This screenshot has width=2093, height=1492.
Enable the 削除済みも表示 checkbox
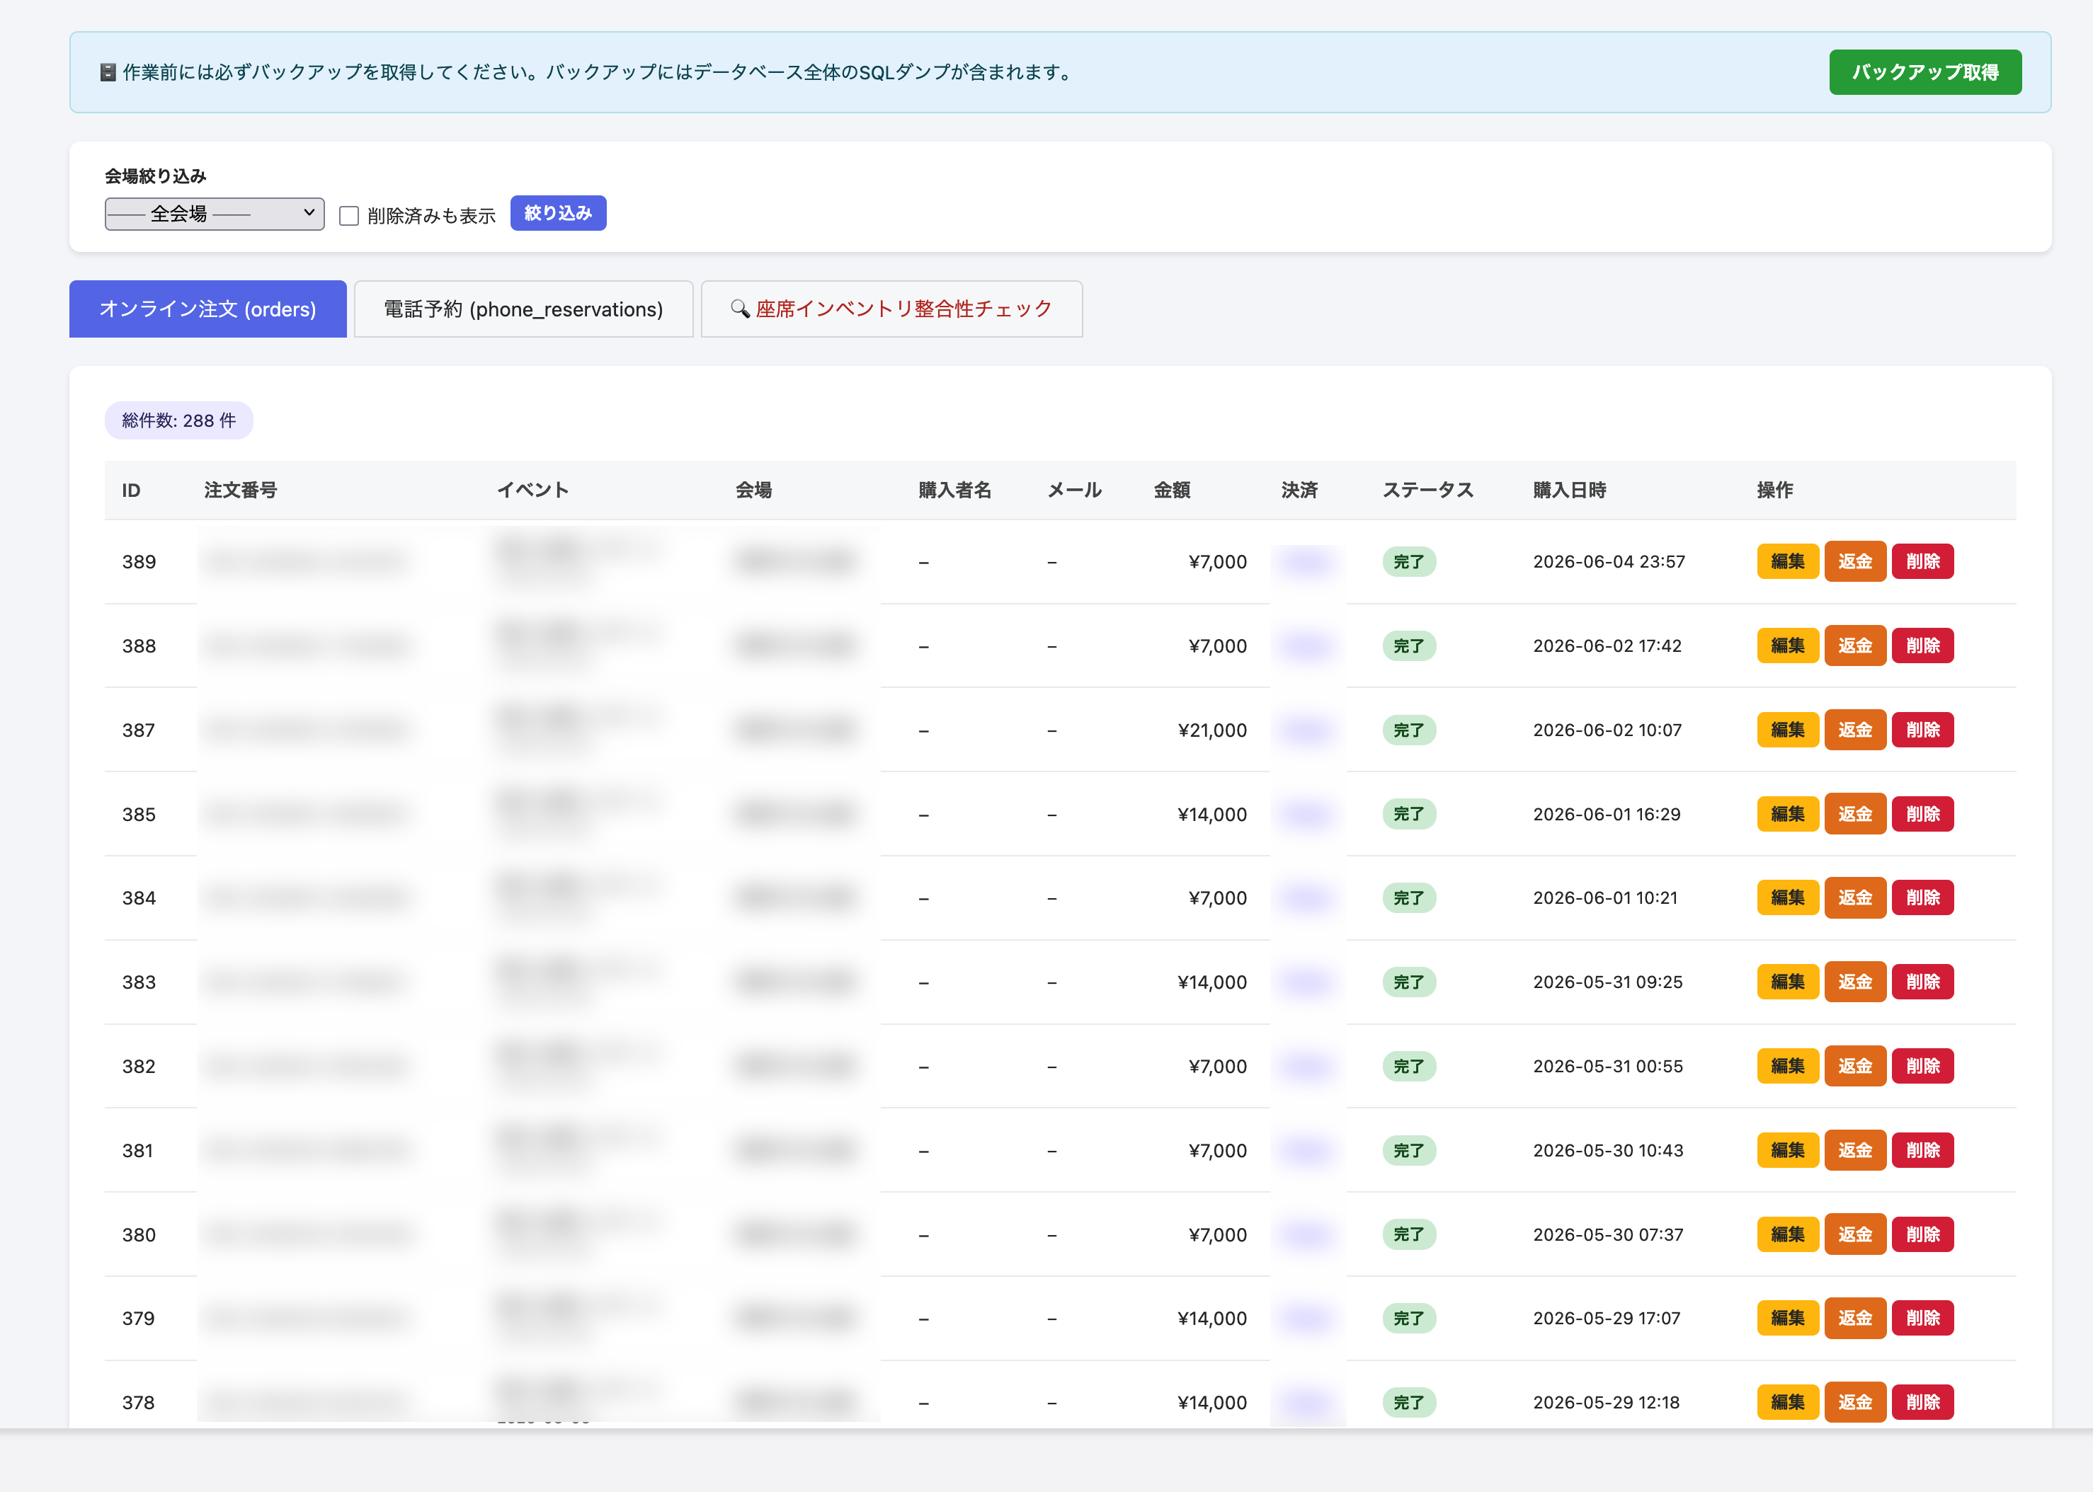coord(349,216)
